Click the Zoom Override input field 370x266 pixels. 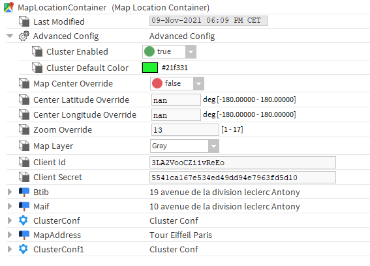tap(185, 130)
